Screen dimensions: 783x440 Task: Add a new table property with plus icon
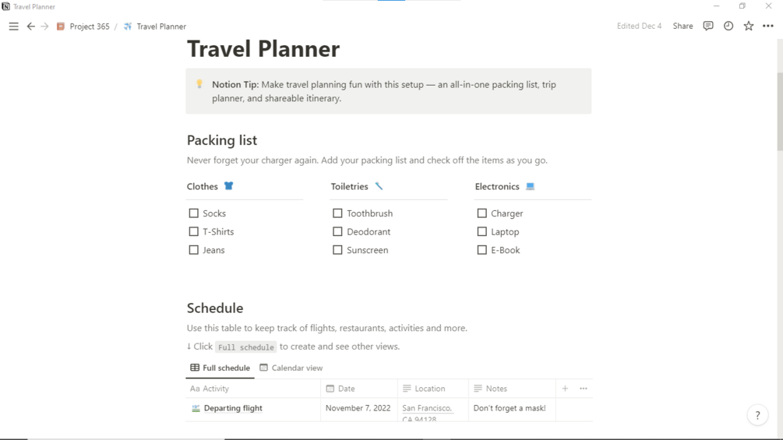[566, 389]
